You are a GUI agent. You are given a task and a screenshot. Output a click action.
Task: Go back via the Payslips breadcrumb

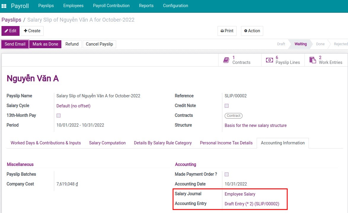(x=11, y=20)
